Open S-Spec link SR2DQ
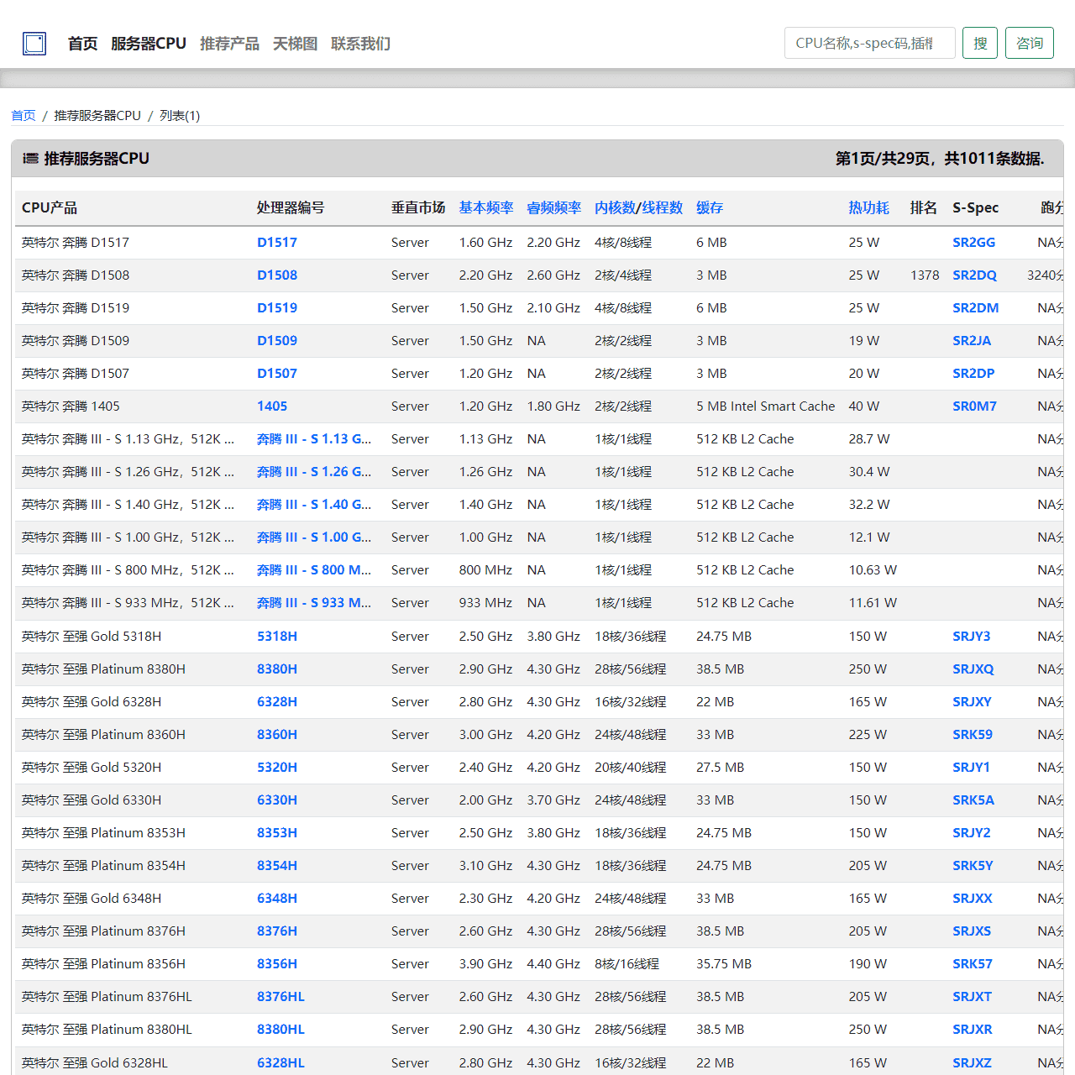The width and height of the screenshot is (1075, 1075). (x=974, y=275)
